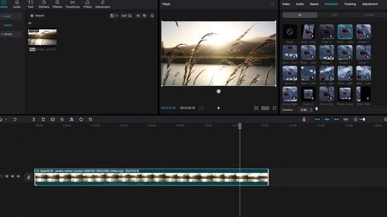The height and width of the screenshot is (217, 387).
Task: Apply the Fade In animation
Action: pyautogui.click(x=327, y=32)
